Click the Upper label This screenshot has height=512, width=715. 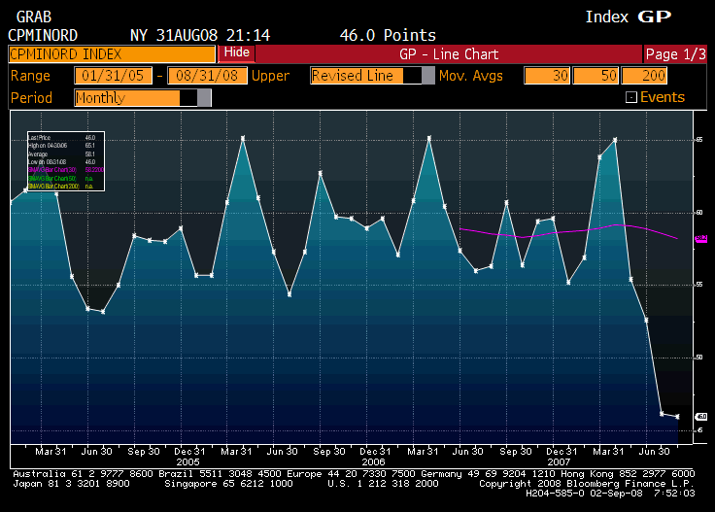click(270, 76)
